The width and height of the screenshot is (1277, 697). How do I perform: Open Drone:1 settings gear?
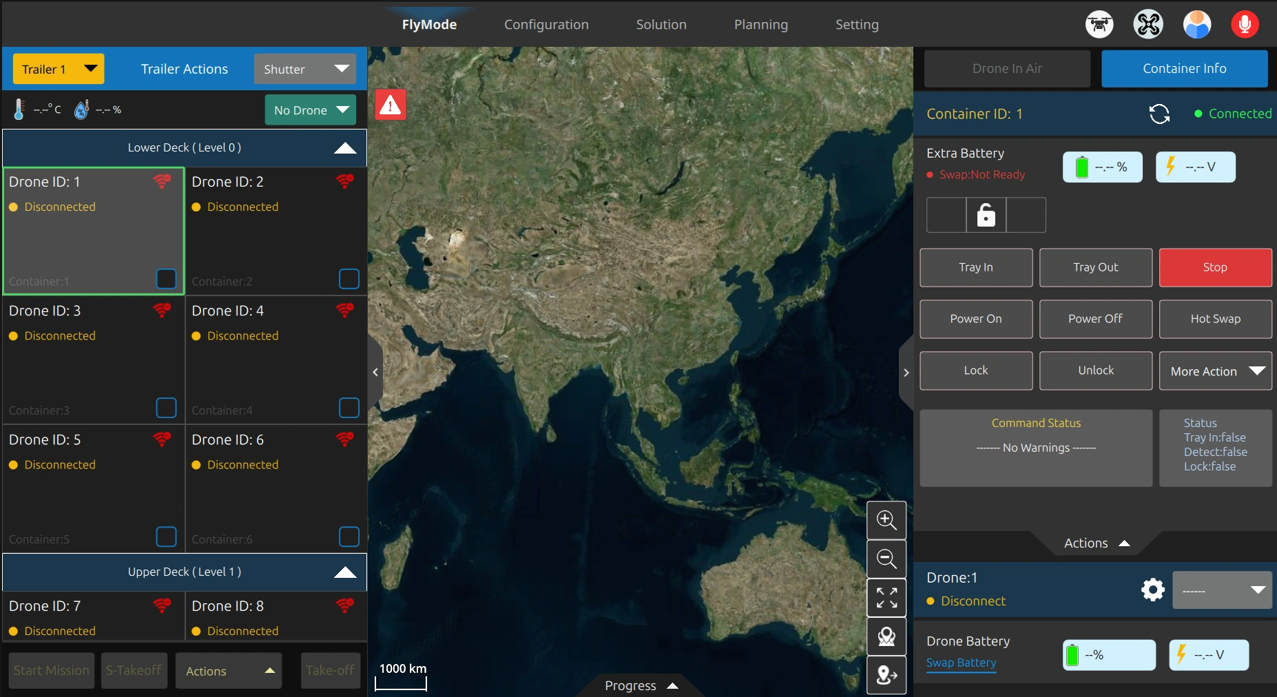coord(1152,590)
